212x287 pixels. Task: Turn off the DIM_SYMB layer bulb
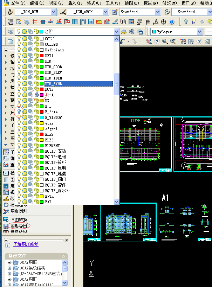coord(19,84)
